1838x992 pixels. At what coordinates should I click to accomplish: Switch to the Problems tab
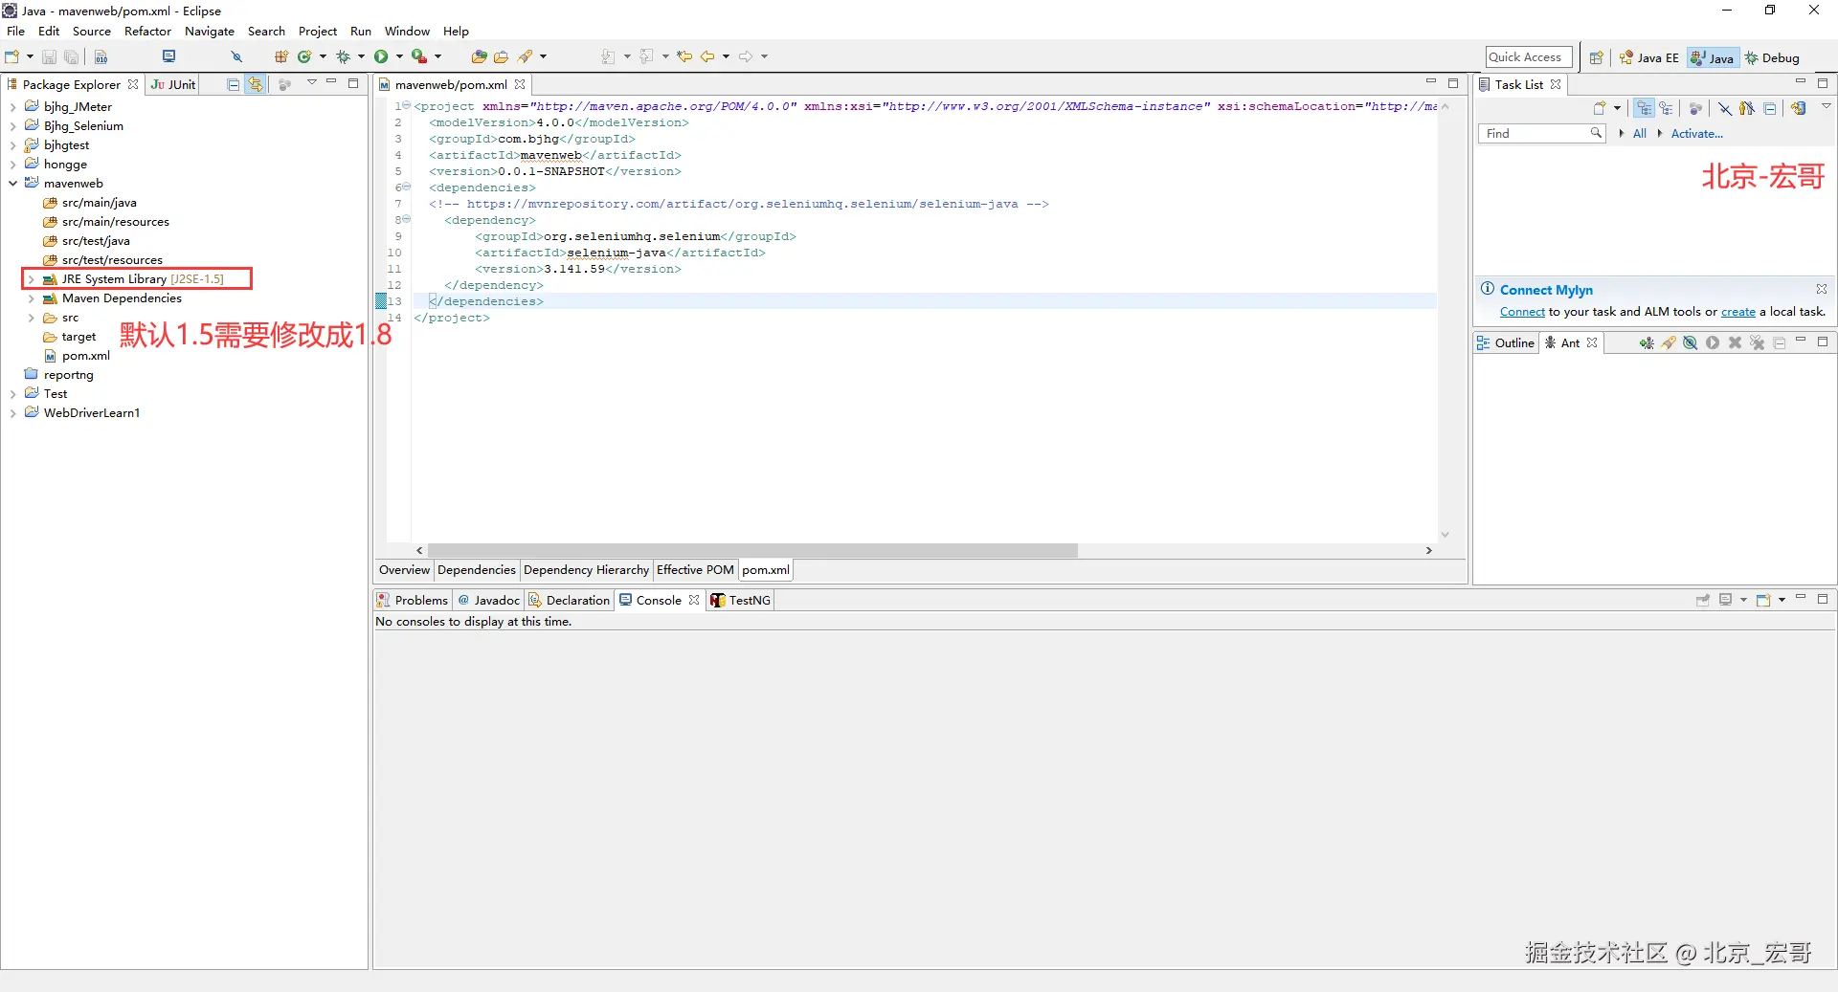413,601
